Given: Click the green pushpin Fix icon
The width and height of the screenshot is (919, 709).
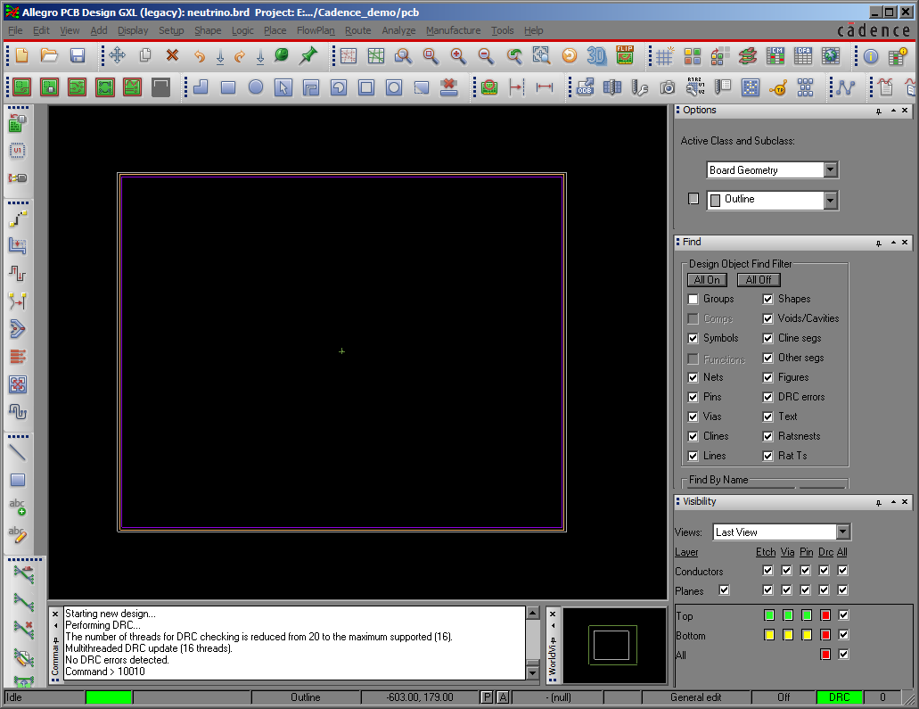Looking at the screenshot, I should coord(308,55).
